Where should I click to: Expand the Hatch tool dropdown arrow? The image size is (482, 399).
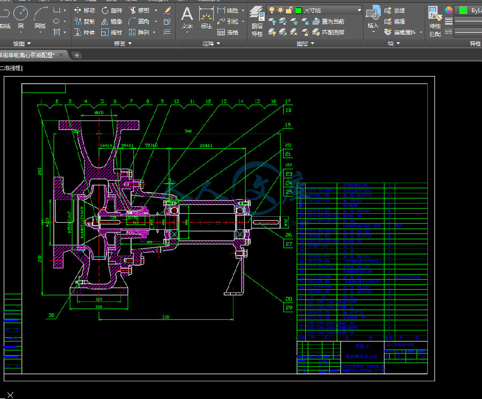pos(65,32)
